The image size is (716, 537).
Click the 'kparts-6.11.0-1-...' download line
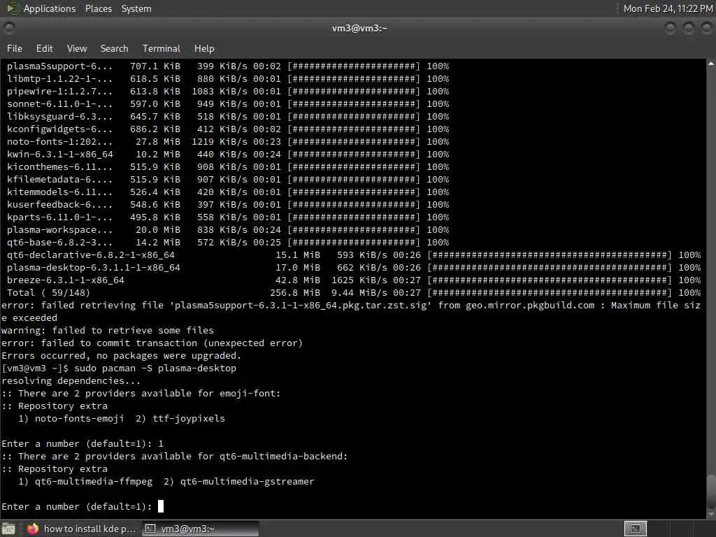tap(228, 217)
